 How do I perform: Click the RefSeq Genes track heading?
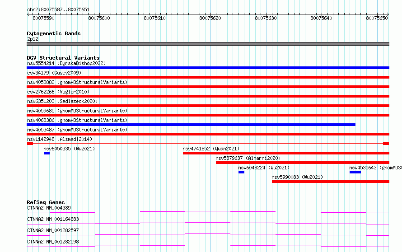tap(46, 202)
